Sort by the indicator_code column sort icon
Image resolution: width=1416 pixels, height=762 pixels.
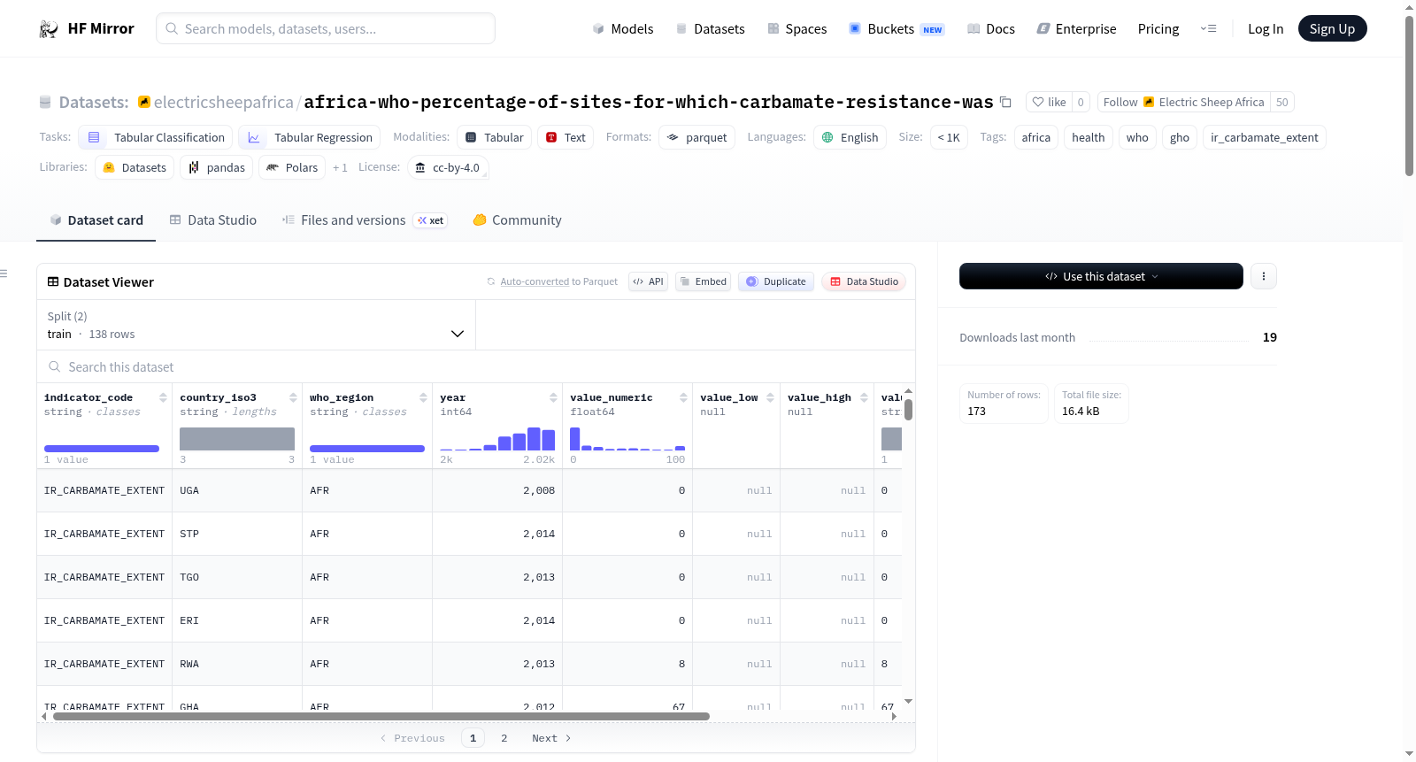[x=163, y=397]
